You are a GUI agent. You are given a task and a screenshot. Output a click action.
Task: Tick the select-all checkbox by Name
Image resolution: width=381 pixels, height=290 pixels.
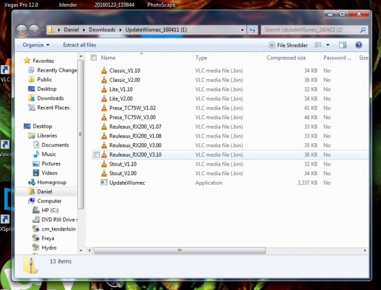coord(94,58)
